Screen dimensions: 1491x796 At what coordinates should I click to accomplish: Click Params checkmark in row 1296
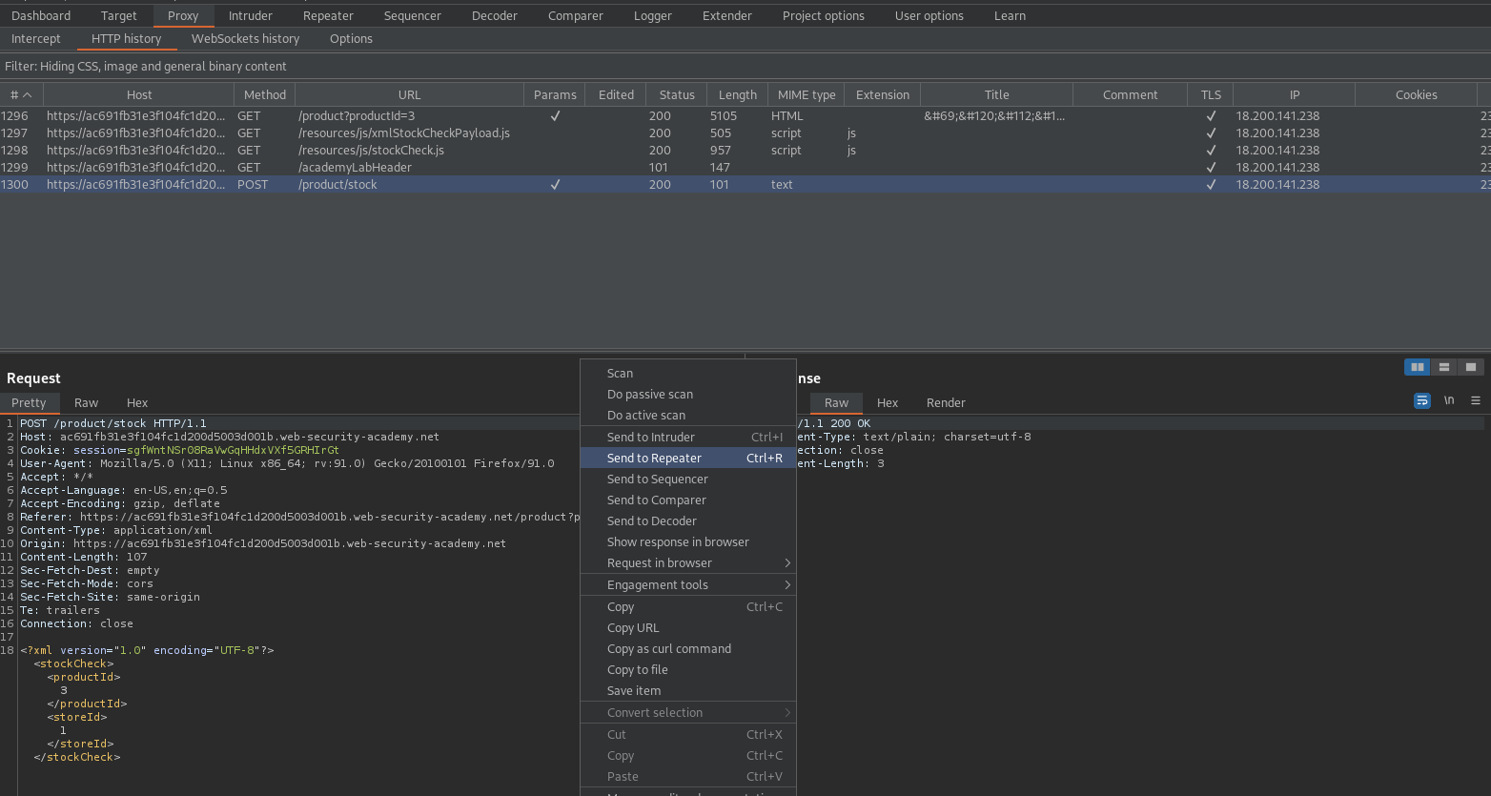[x=555, y=116]
